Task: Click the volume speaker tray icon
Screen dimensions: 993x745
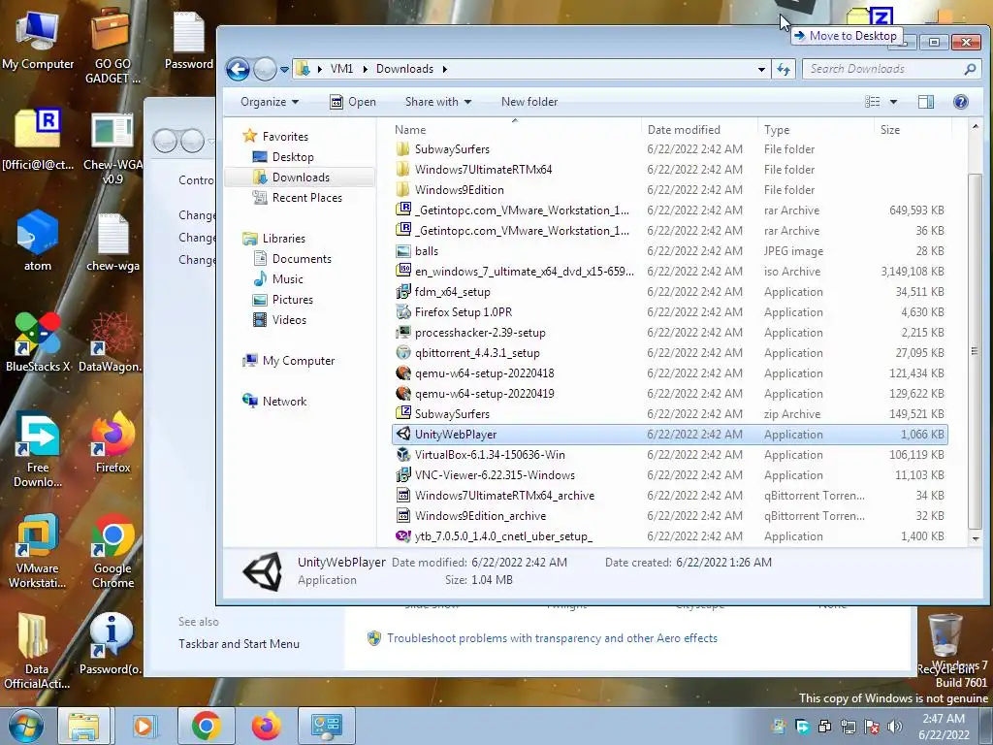Action: tap(895, 727)
